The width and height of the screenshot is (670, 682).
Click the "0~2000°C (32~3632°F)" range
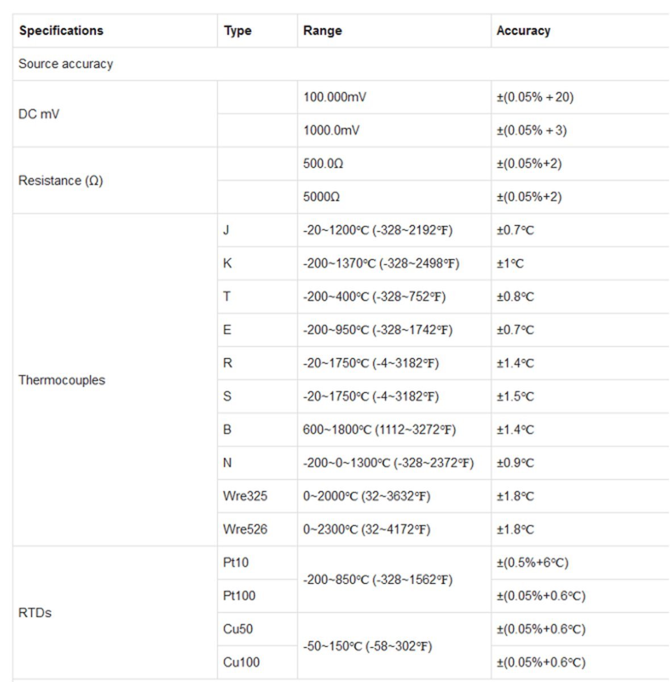[x=367, y=496]
